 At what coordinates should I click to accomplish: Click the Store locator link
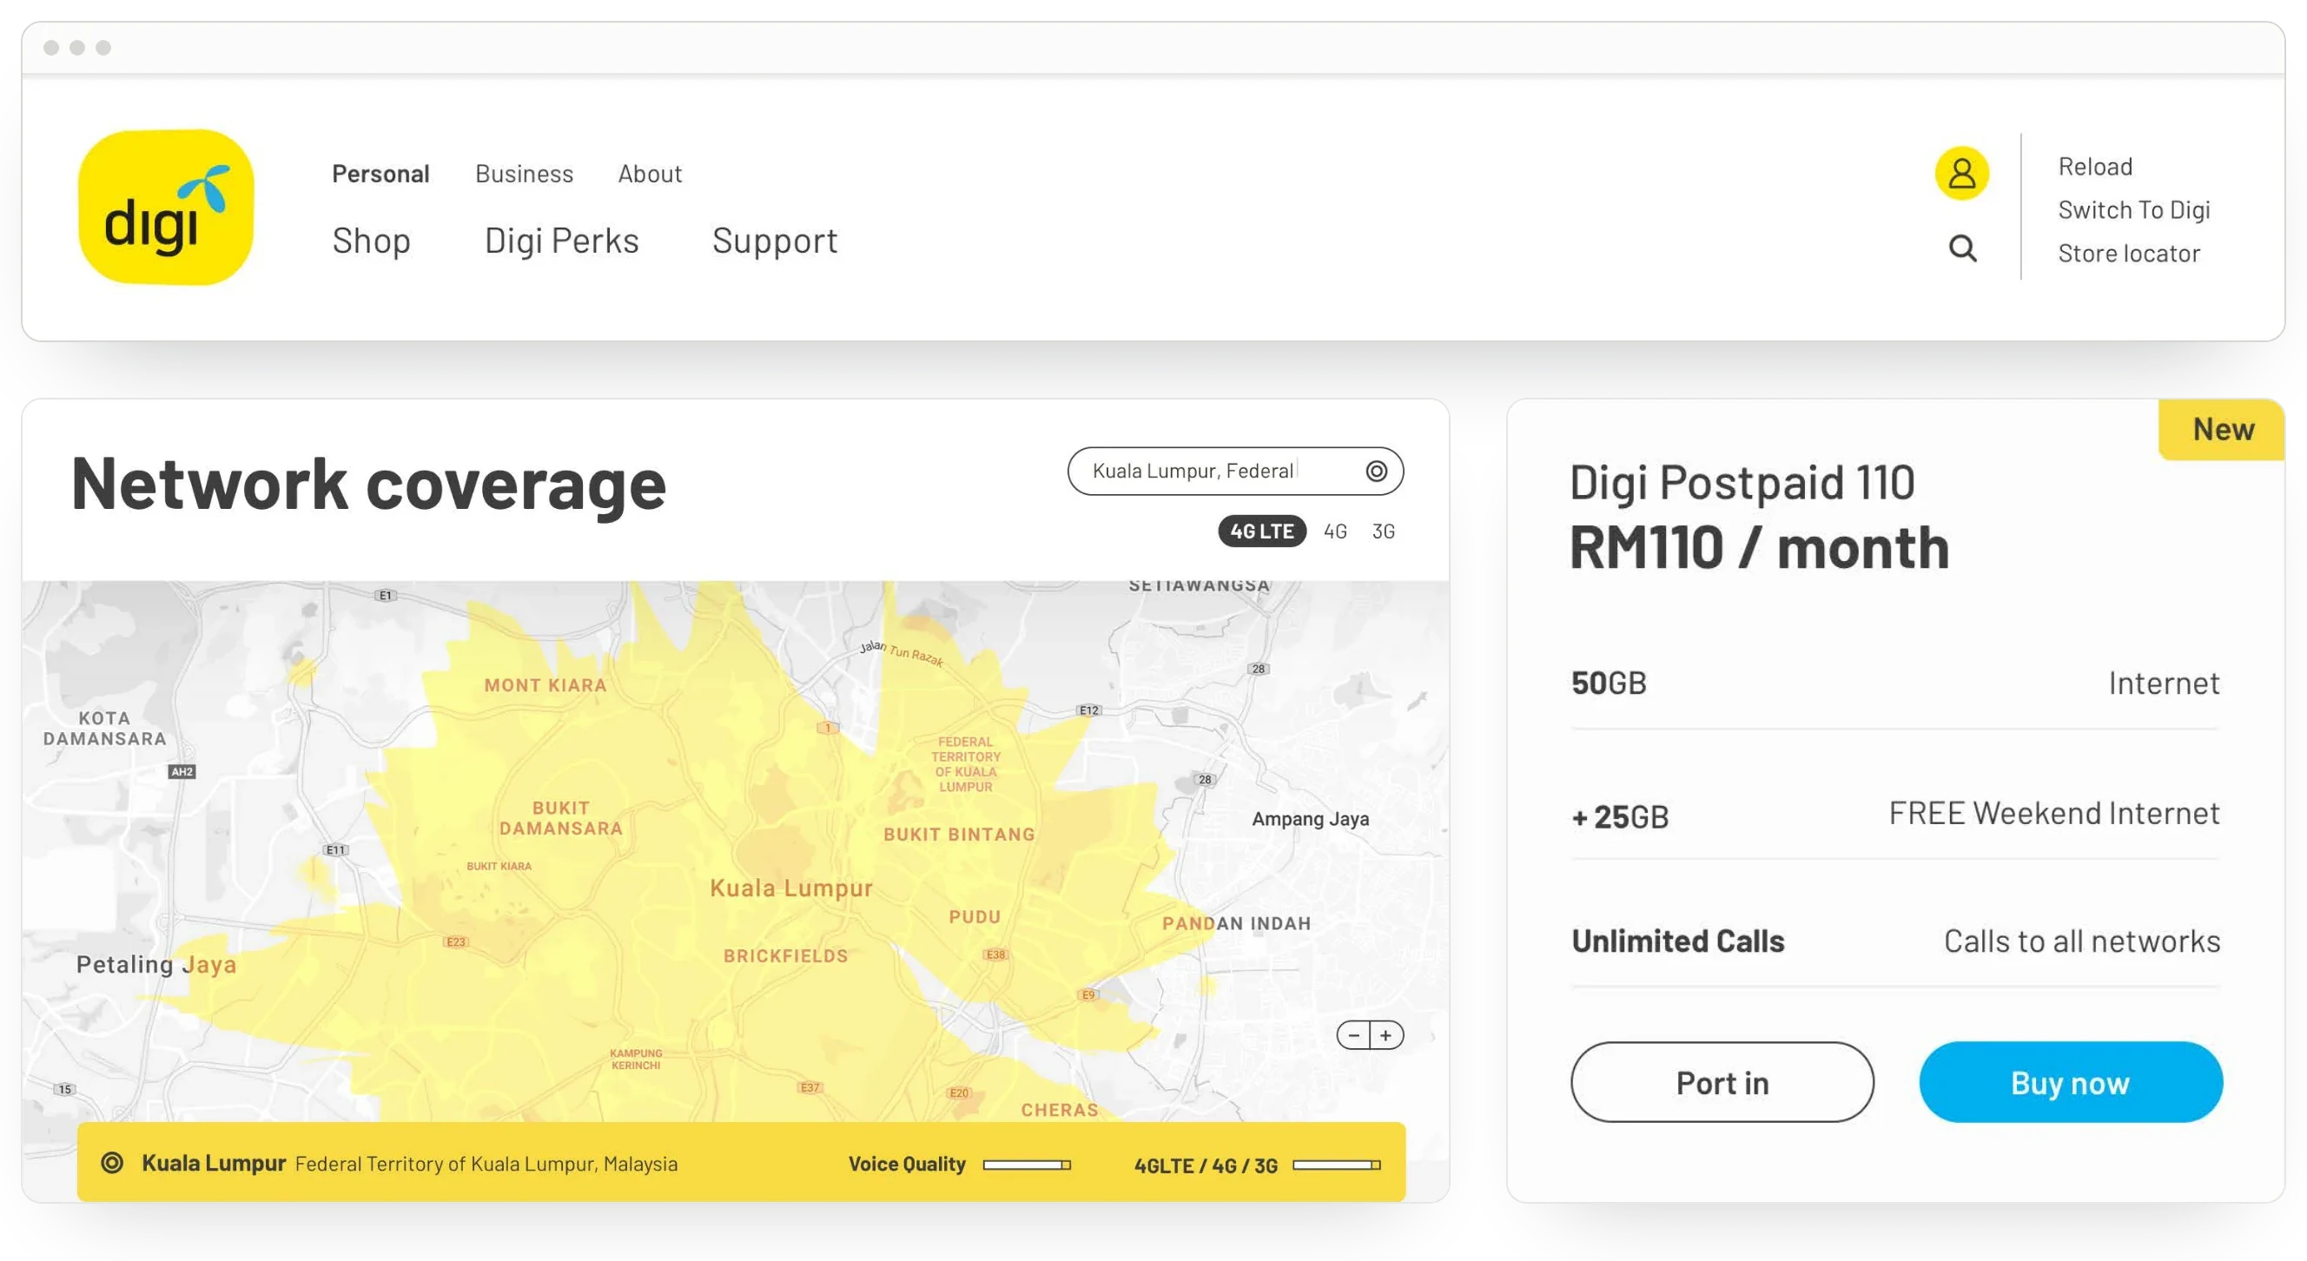coord(2129,254)
